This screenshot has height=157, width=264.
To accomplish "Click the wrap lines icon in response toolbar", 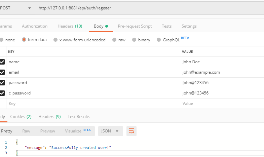I will click(x=131, y=131).
